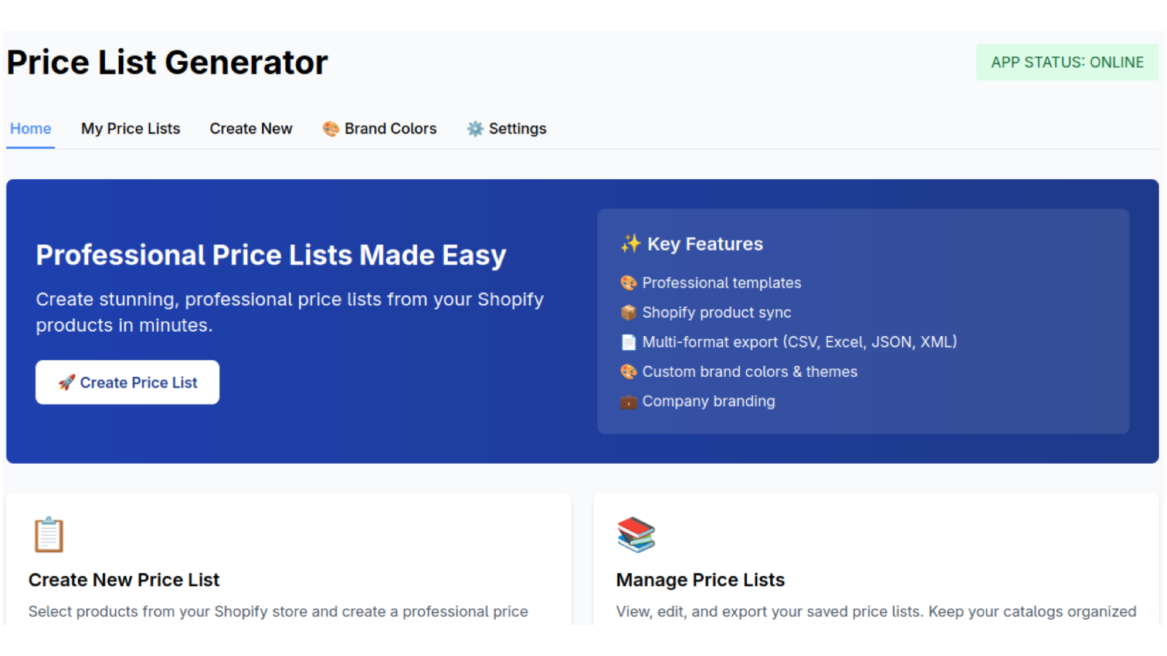The width and height of the screenshot is (1167, 656).
Task: Switch to the Home tab
Action: pos(31,129)
